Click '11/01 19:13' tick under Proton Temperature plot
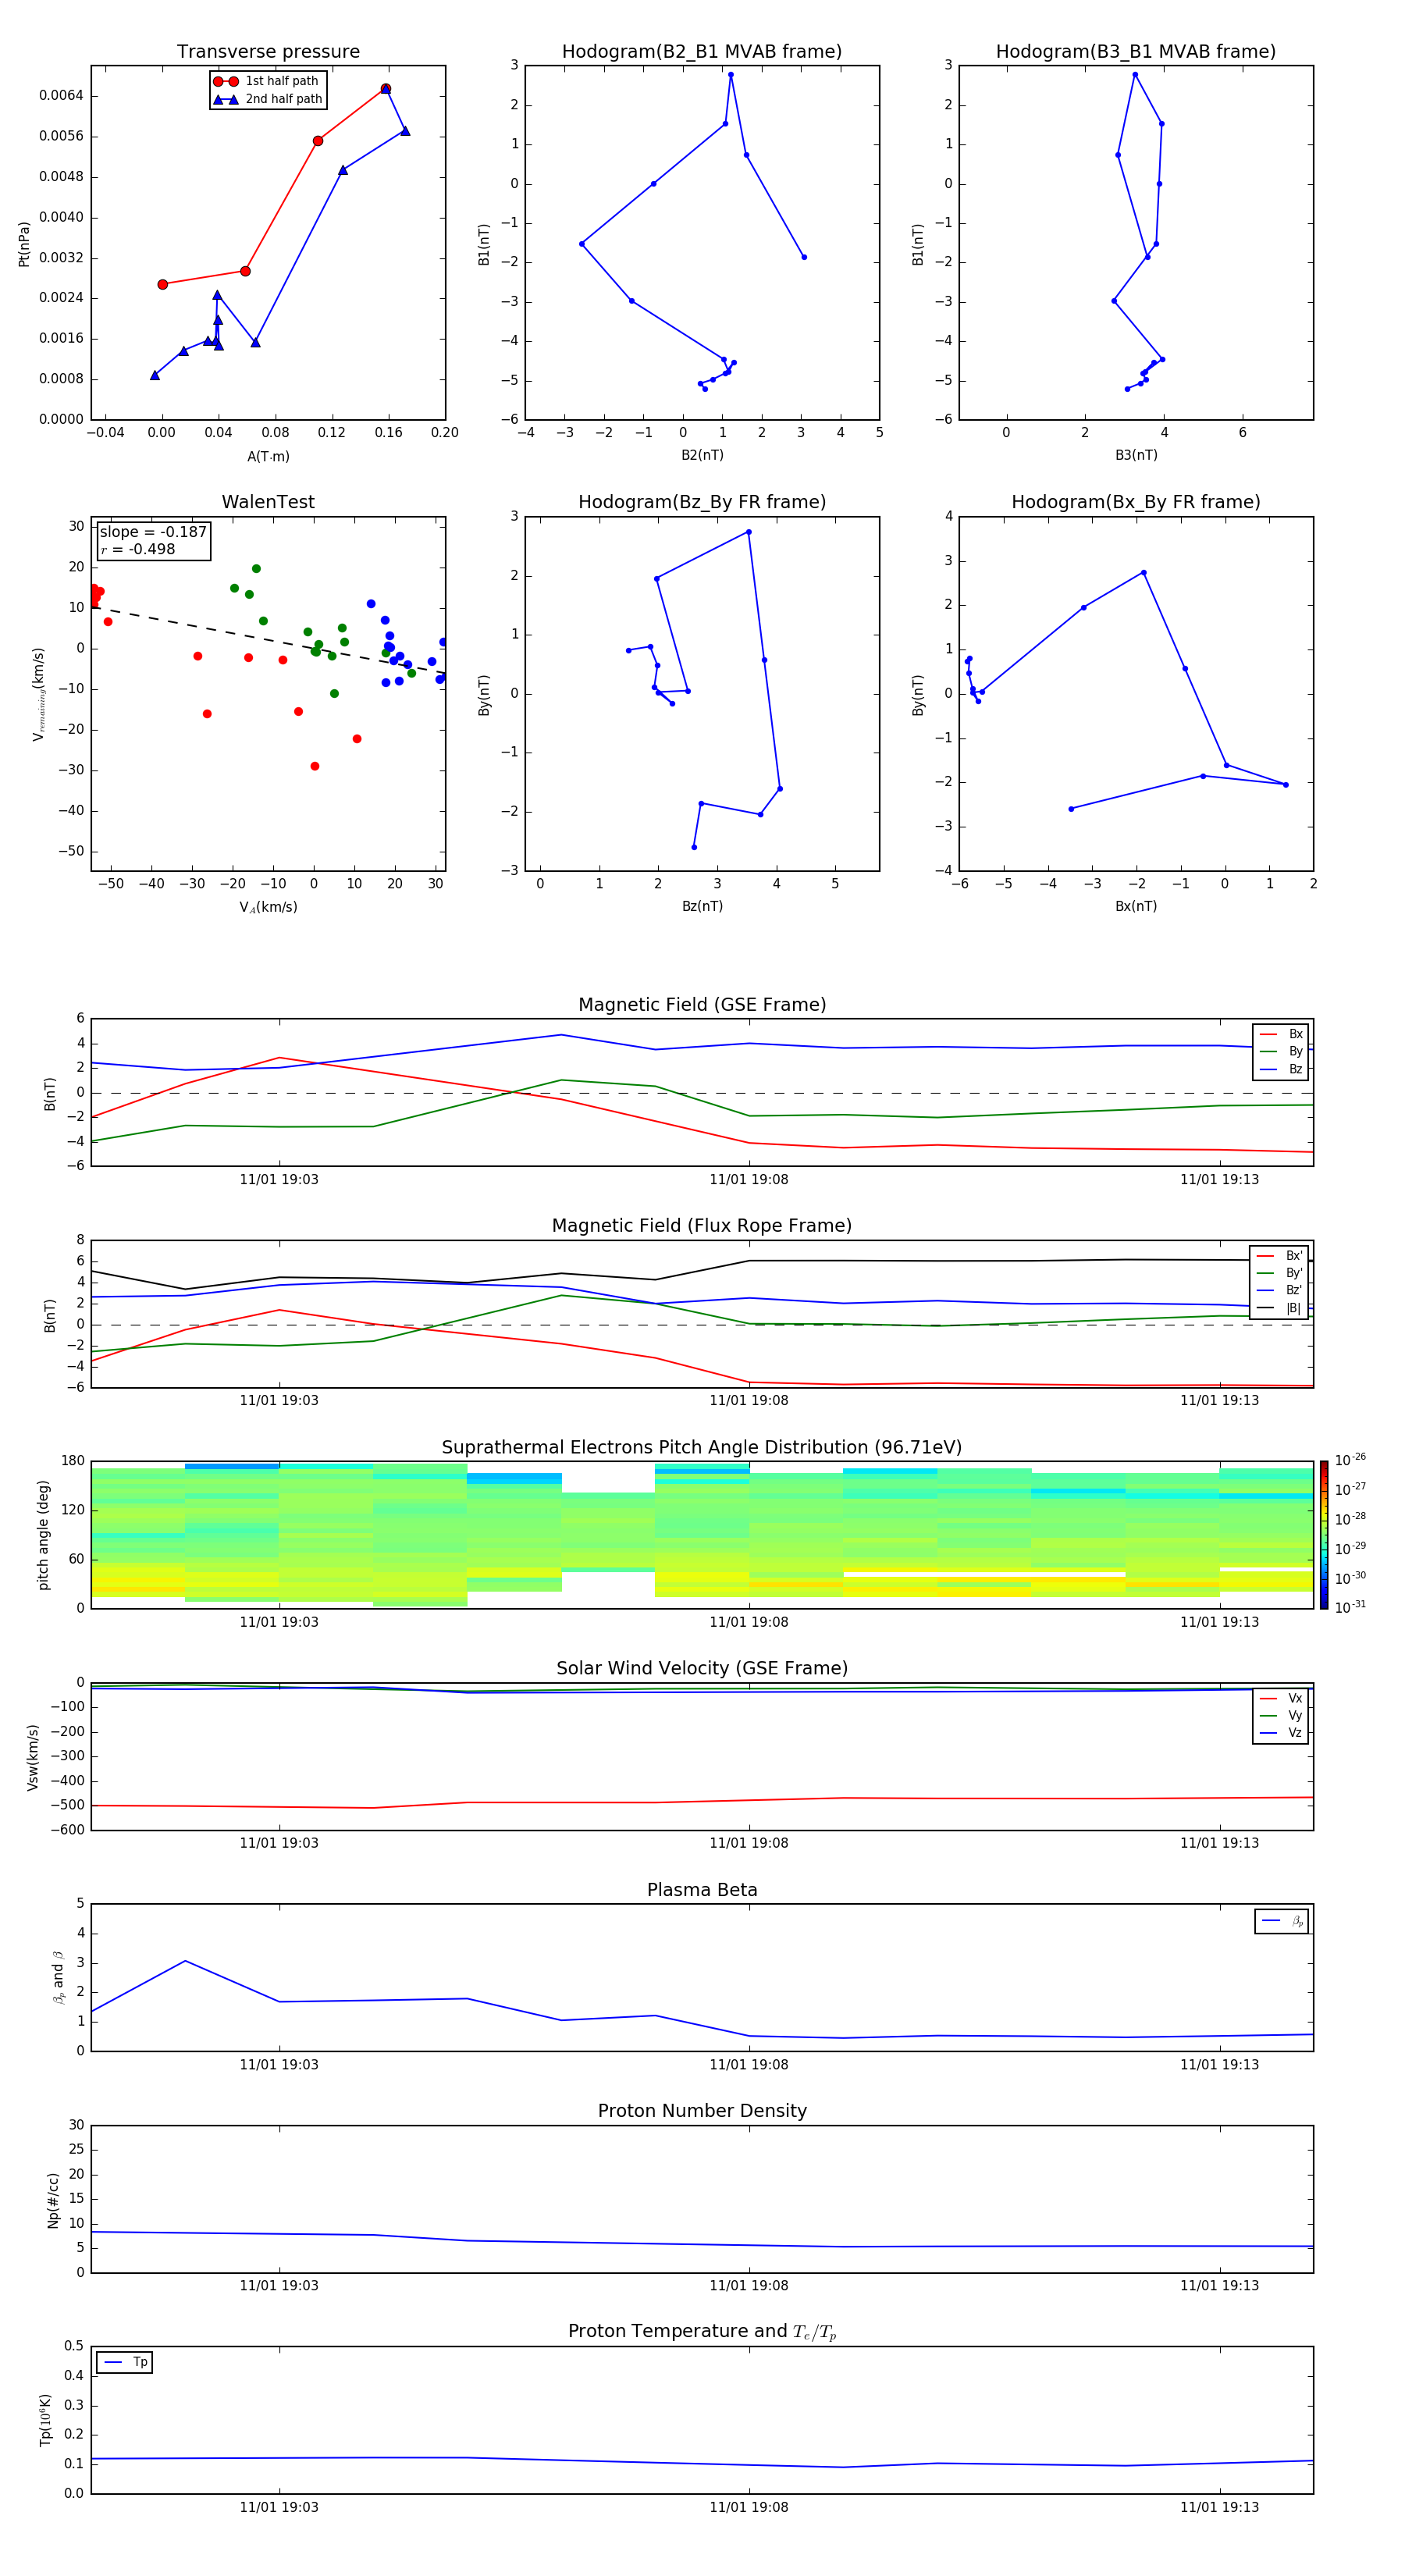This screenshot has height=2576, width=1405. tap(1219, 2507)
